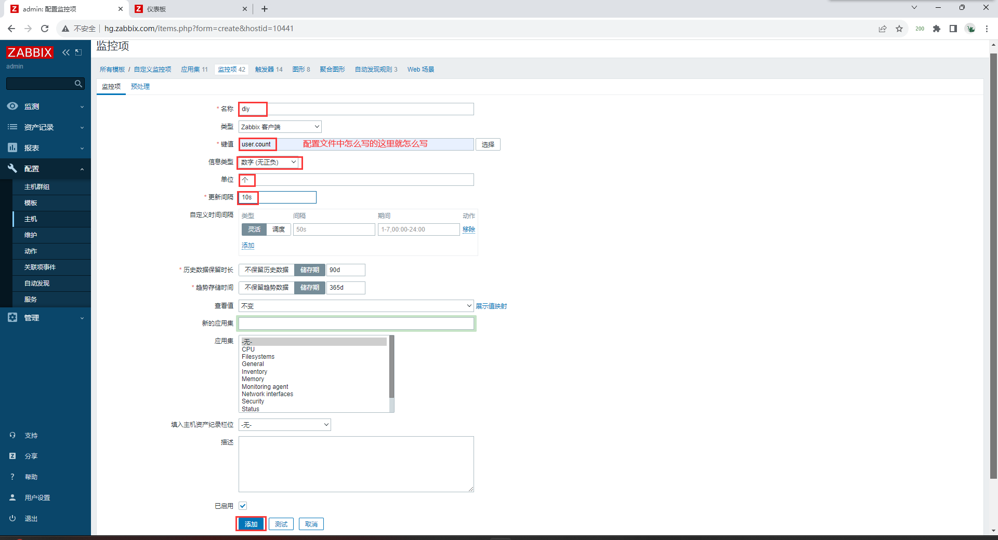Open the 监测 monitoring menu
Image resolution: width=998 pixels, height=540 pixels.
(x=45, y=106)
